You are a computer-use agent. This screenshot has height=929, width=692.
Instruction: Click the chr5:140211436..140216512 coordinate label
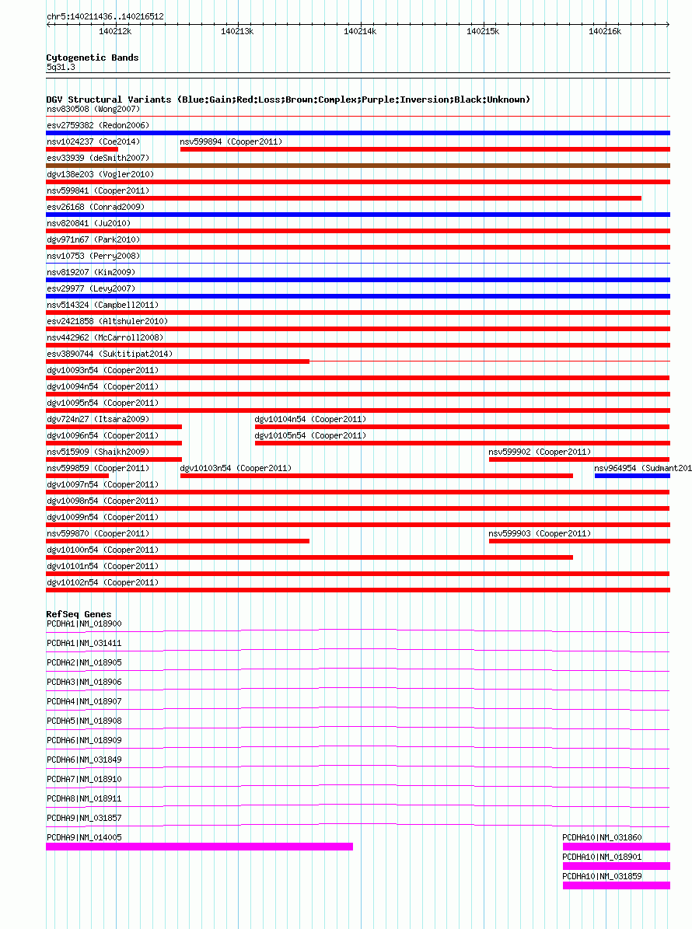point(105,16)
